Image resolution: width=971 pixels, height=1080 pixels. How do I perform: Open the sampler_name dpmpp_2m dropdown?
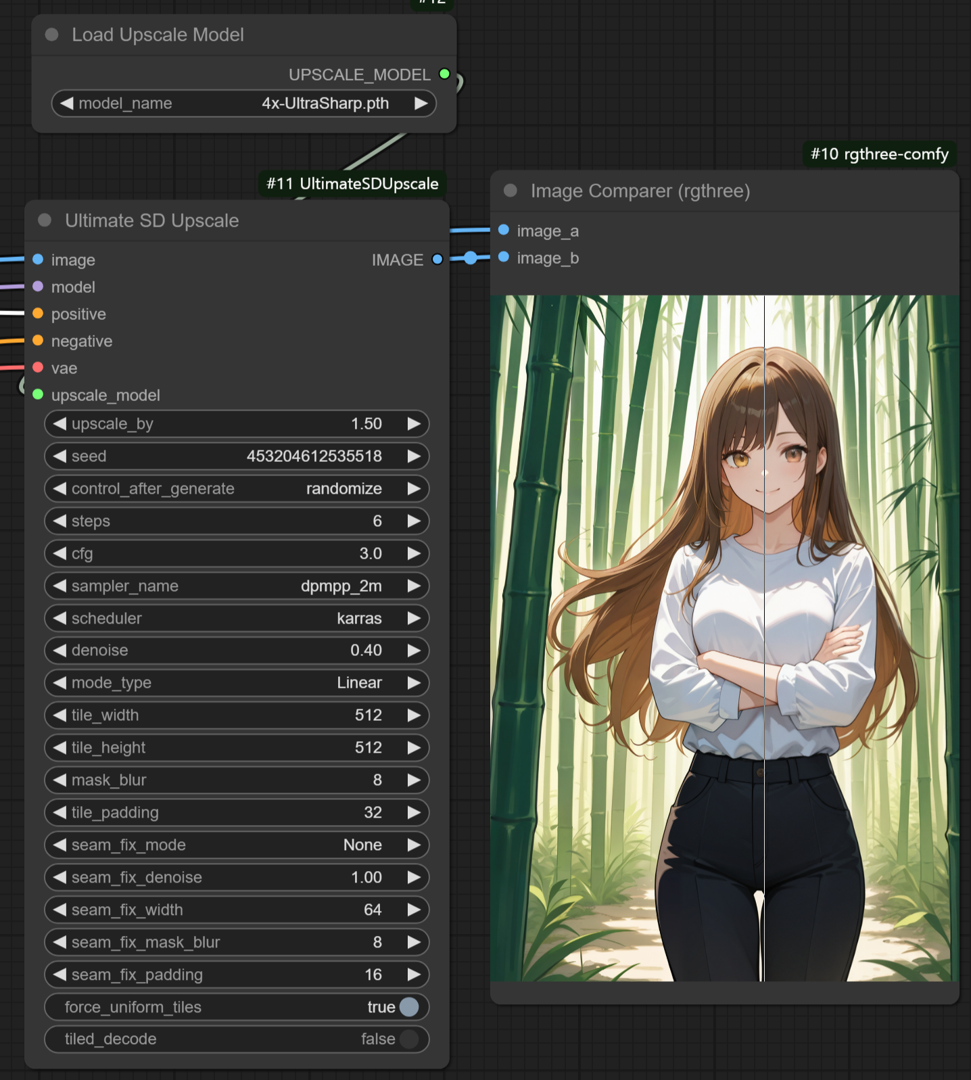point(237,586)
